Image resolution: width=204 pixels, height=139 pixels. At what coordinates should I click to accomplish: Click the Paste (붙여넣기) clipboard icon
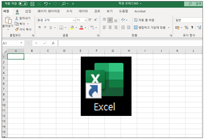8,20
